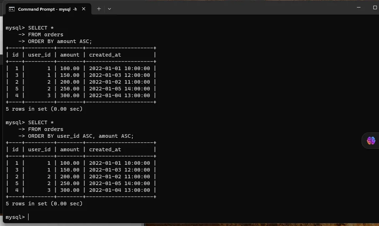Click the colorful brain assistant icon
379x226 pixels.
point(371,141)
